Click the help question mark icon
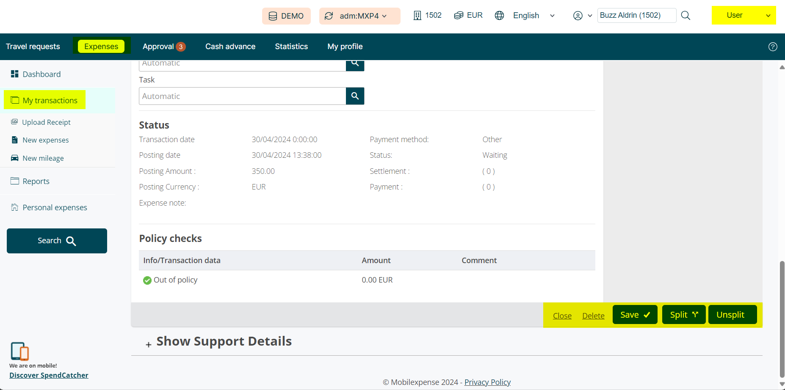785x390 pixels. point(773,47)
